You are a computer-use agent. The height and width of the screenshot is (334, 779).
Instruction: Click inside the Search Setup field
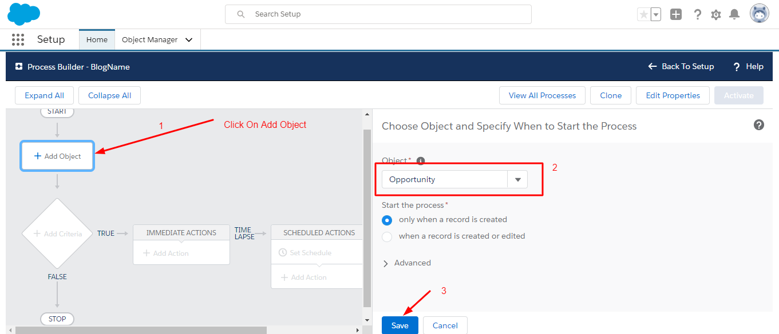tap(378, 14)
